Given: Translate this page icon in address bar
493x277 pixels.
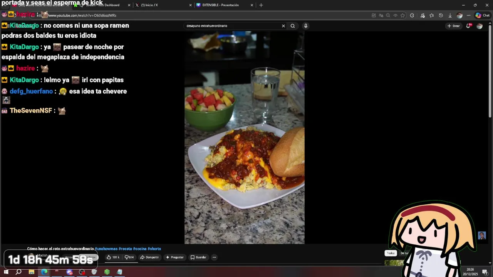Looking at the screenshot, I should (x=381, y=15).
